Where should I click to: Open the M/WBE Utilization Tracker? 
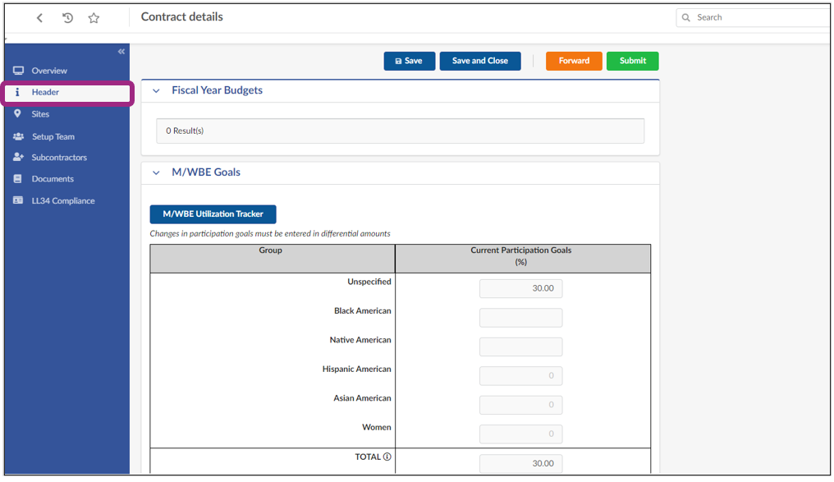pos(213,214)
